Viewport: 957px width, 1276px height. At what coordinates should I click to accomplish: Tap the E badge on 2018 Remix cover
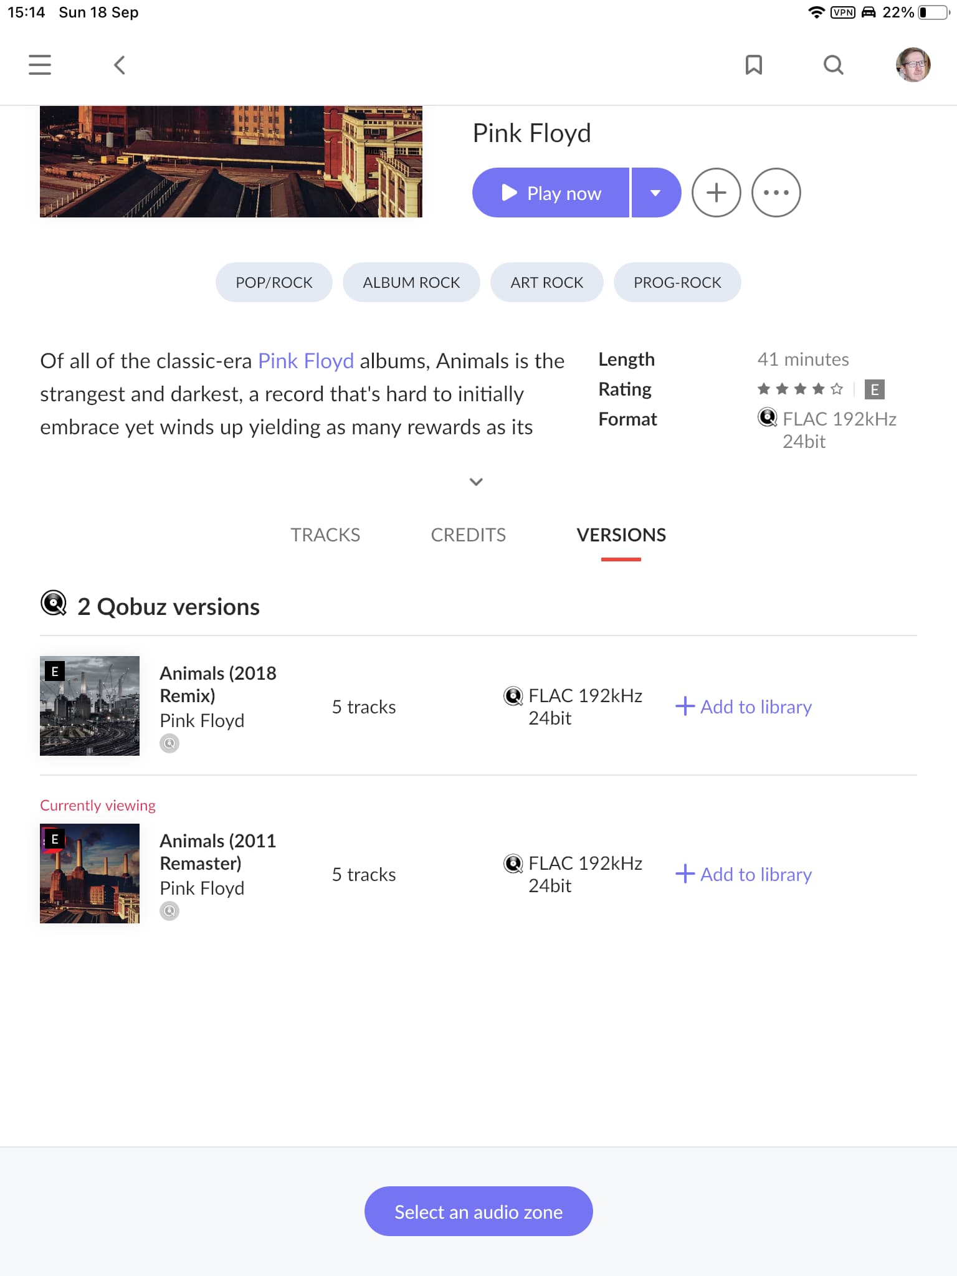pos(55,671)
